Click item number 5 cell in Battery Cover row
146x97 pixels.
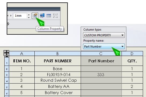pyautogui.click(x=22, y=93)
